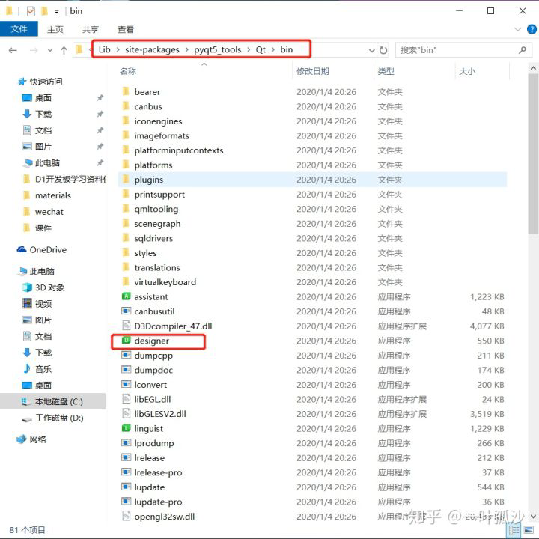The image size is (539, 539).
Task: Open Windows Explorer help
Action: pyautogui.click(x=532, y=29)
